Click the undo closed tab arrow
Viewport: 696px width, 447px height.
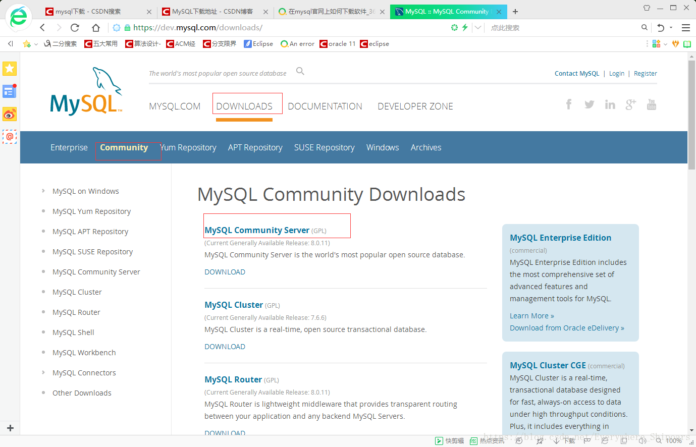[x=661, y=28]
